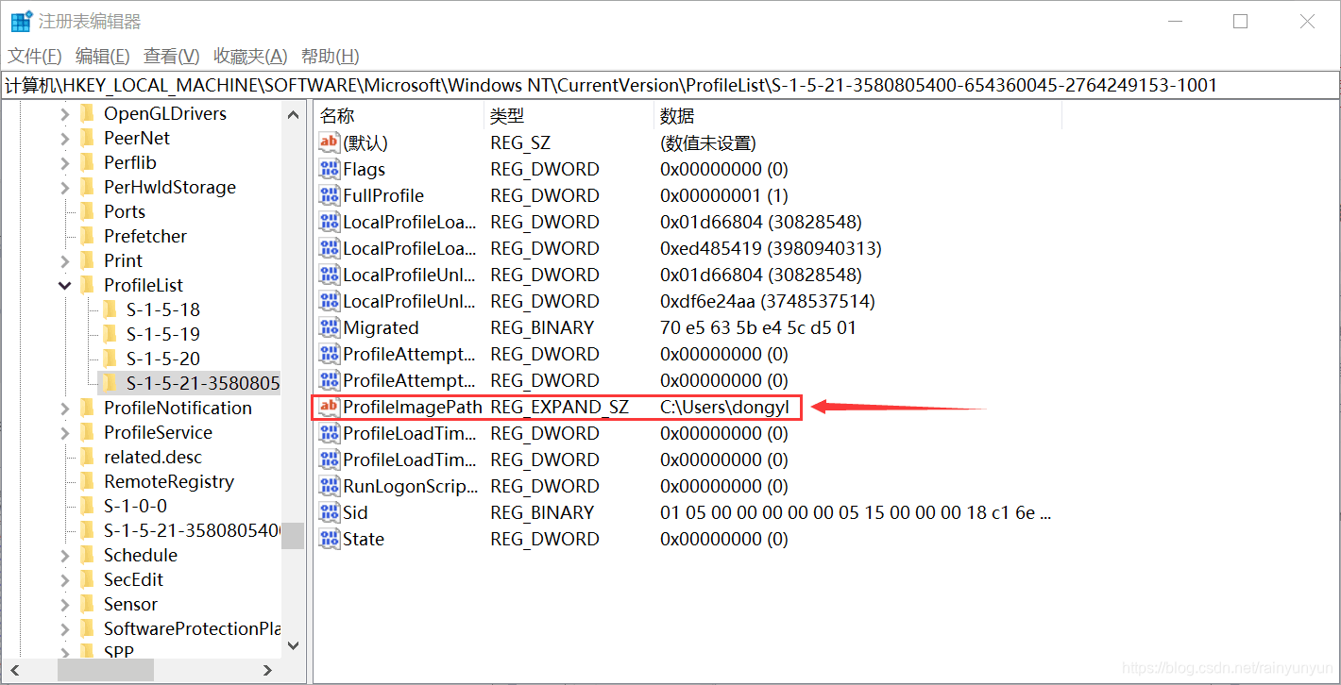Image resolution: width=1341 pixels, height=685 pixels.
Task: Click the binary icon next to FullProfile
Action: tap(329, 195)
